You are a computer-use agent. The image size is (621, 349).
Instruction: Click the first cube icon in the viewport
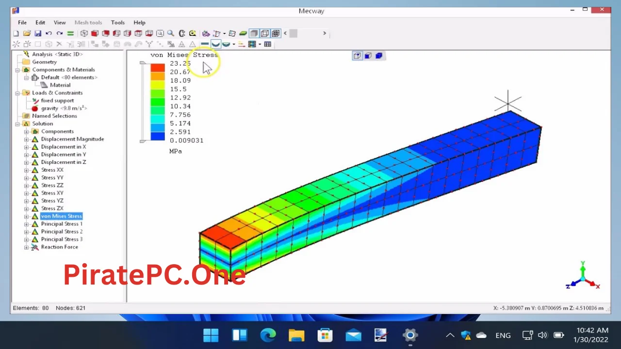coord(358,56)
